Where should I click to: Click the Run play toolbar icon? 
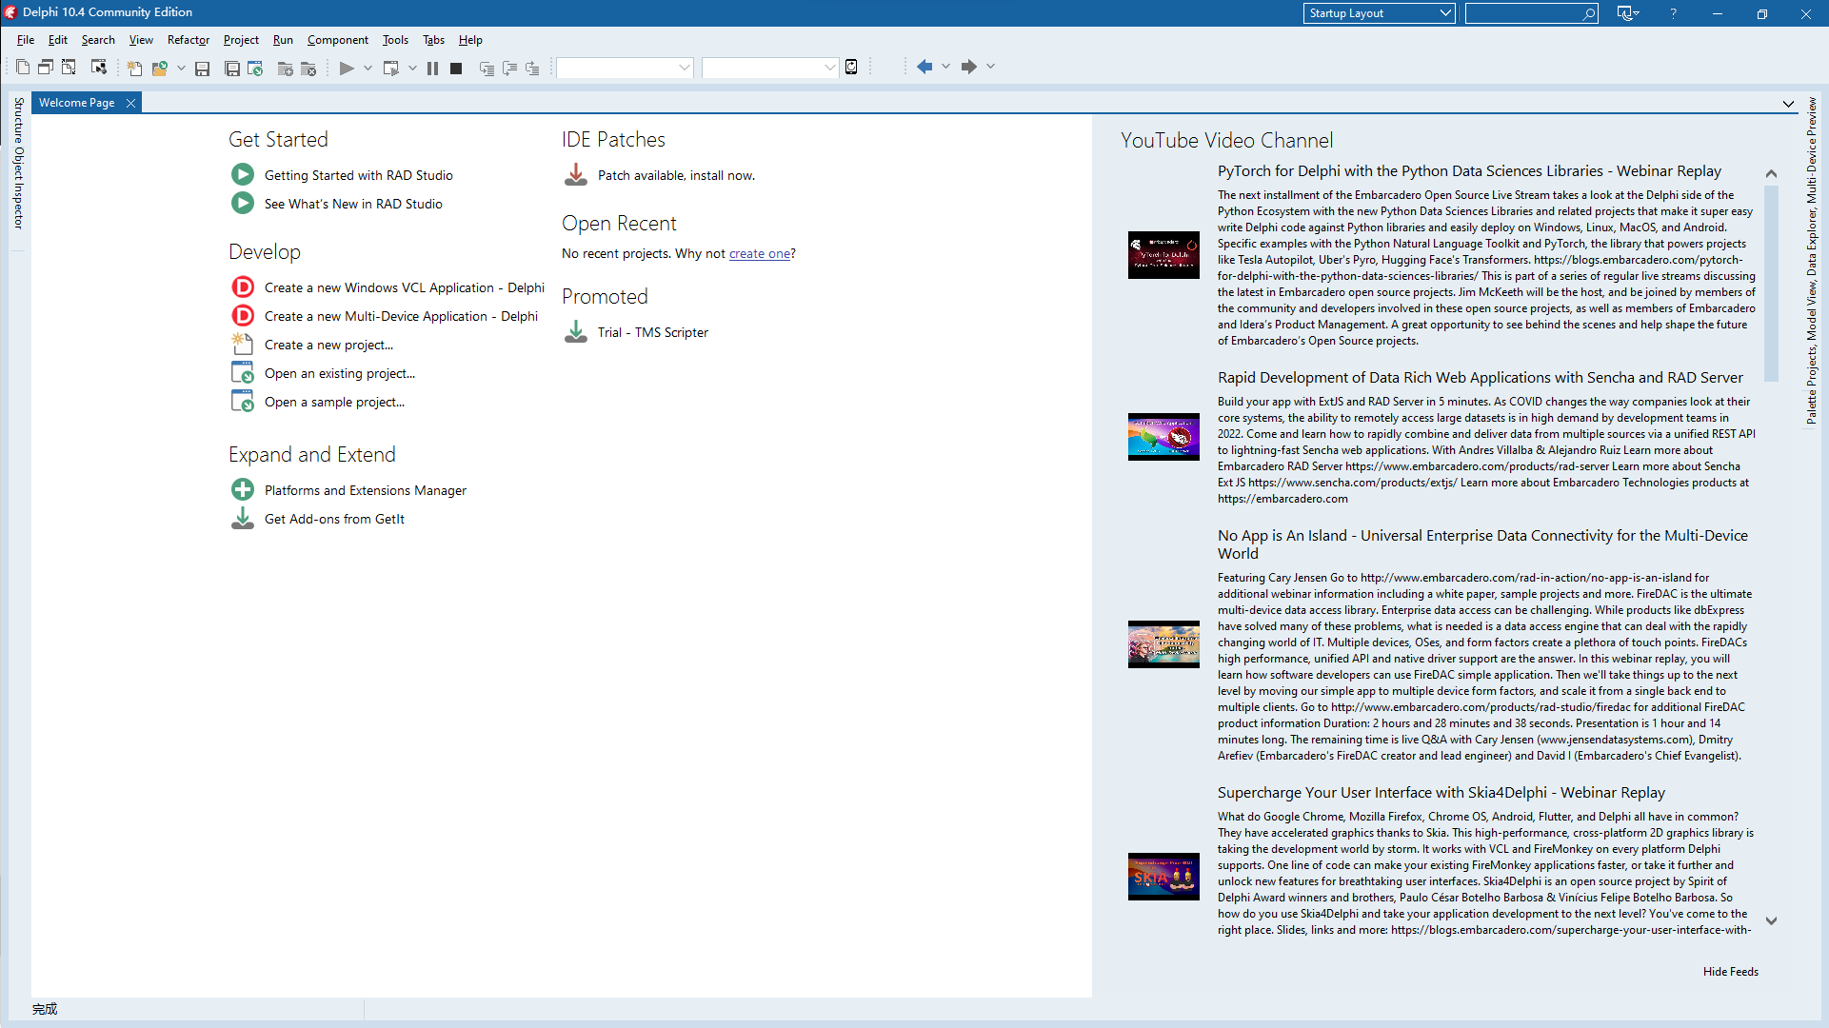pos(347,68)
